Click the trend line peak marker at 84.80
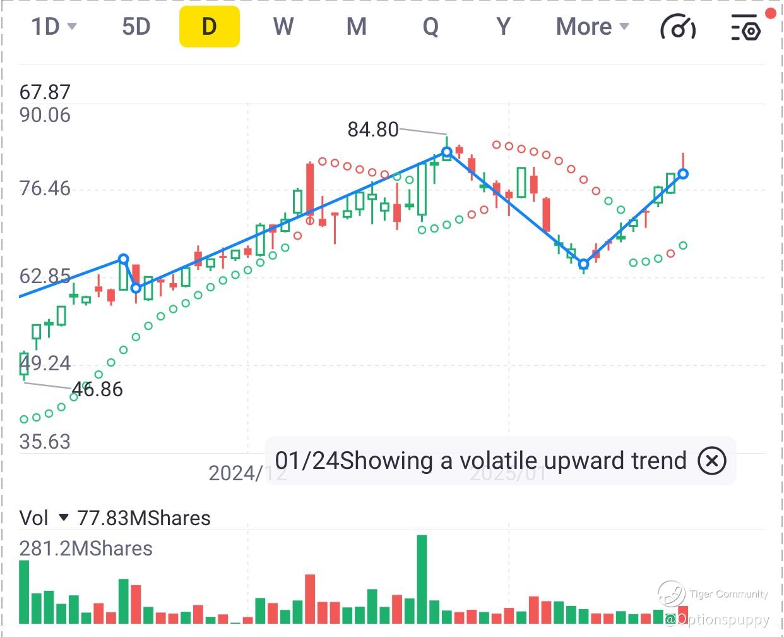This screenshot has height=637, width=784. tap(447, 152)
